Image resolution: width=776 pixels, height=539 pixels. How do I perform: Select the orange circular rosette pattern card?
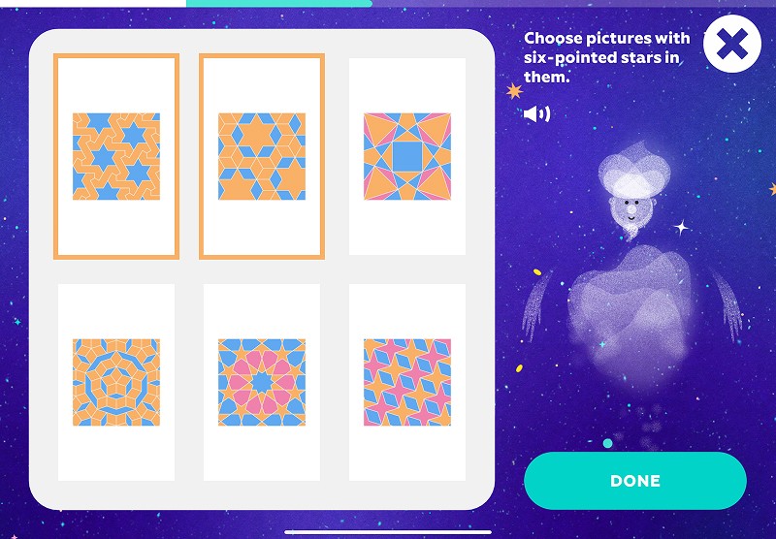pyautogui.click(x=116, y=382)
